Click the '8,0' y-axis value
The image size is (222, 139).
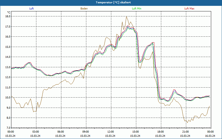tap(9, 118)
